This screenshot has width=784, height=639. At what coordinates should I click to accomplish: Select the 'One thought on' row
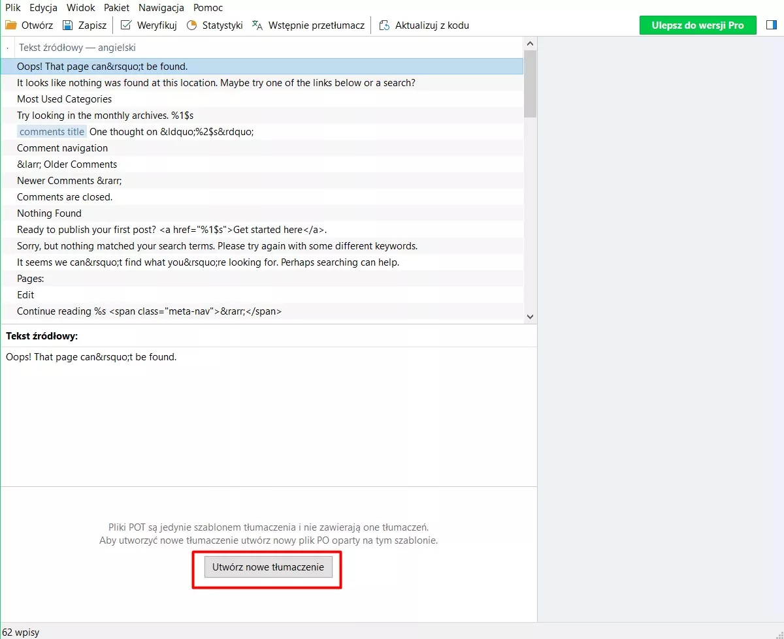pyautogui.click(x=262, y=132)
